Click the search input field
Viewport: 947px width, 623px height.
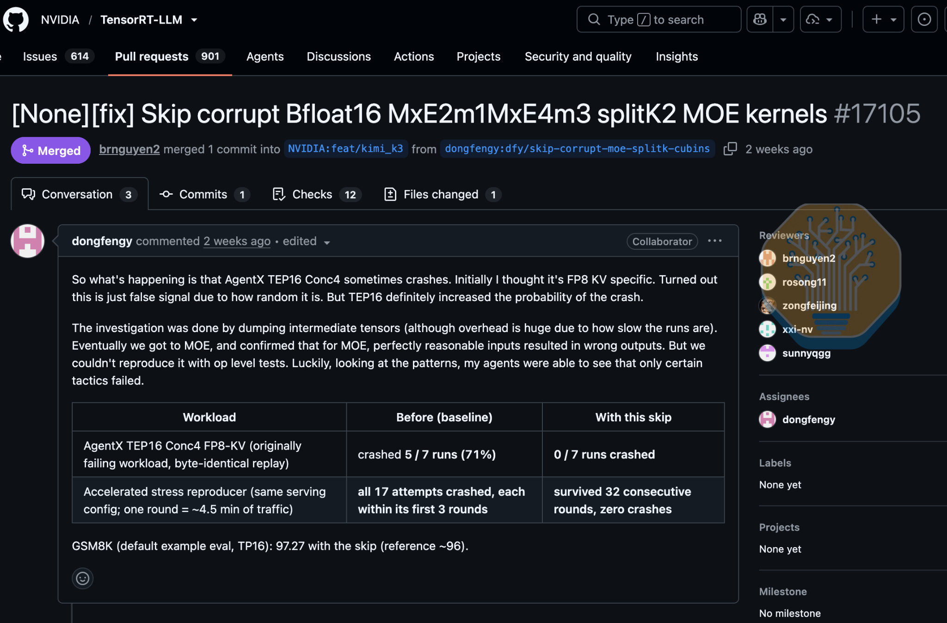pos(659,19)
